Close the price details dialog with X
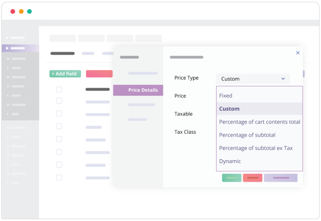This screenshot has width=321, height=221. (297, 53)
